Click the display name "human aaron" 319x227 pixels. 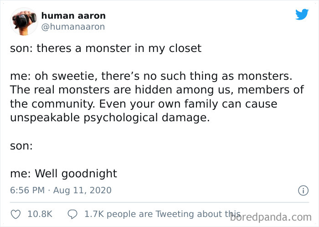73,15
